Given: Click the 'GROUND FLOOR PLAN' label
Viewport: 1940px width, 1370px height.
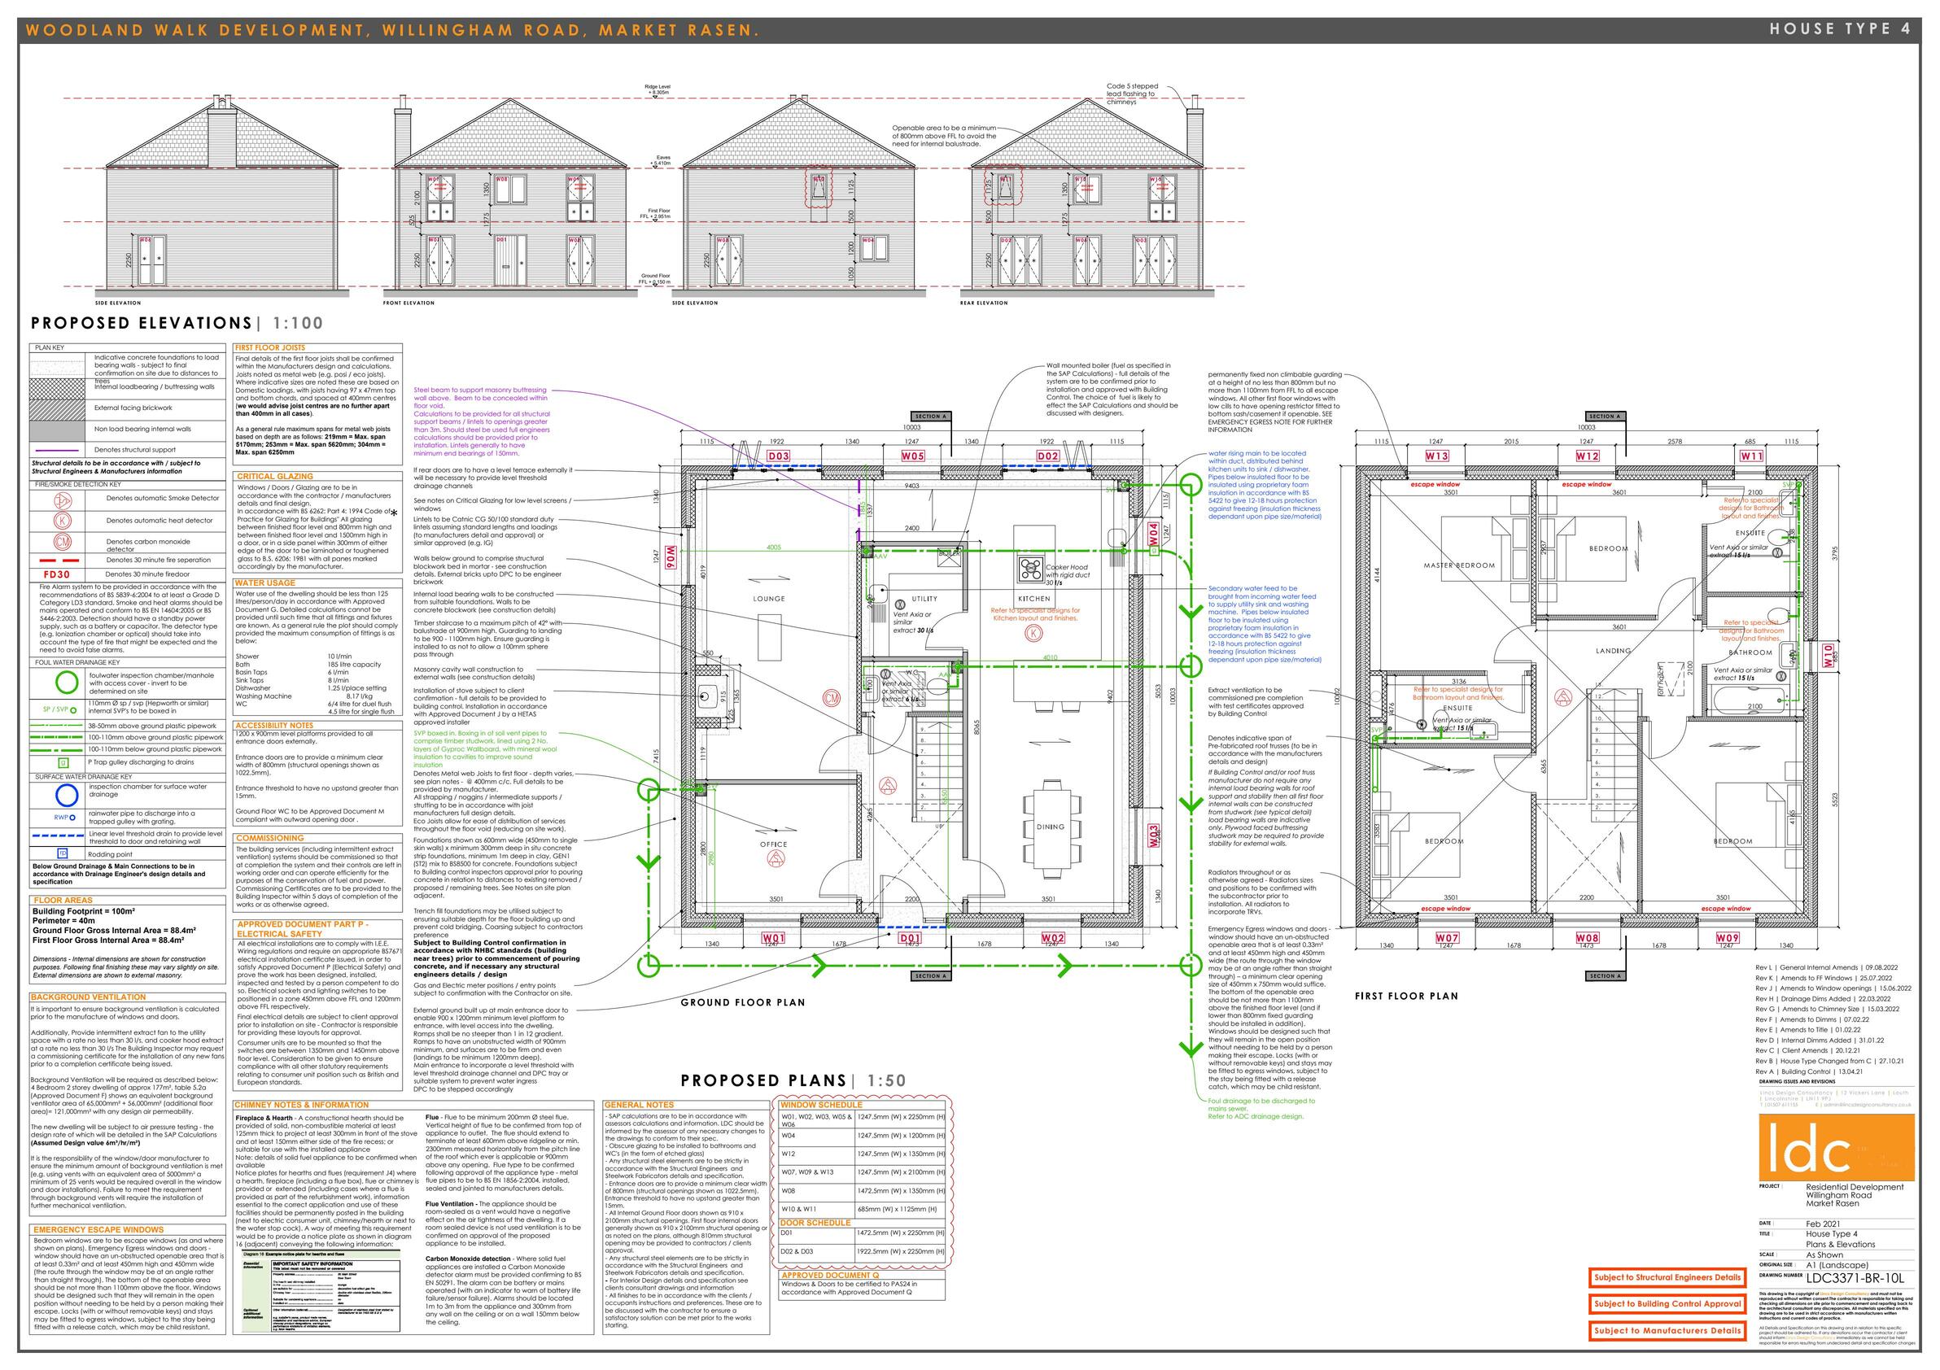Looking at the screenshot, I should click(x=743, y=1002).
